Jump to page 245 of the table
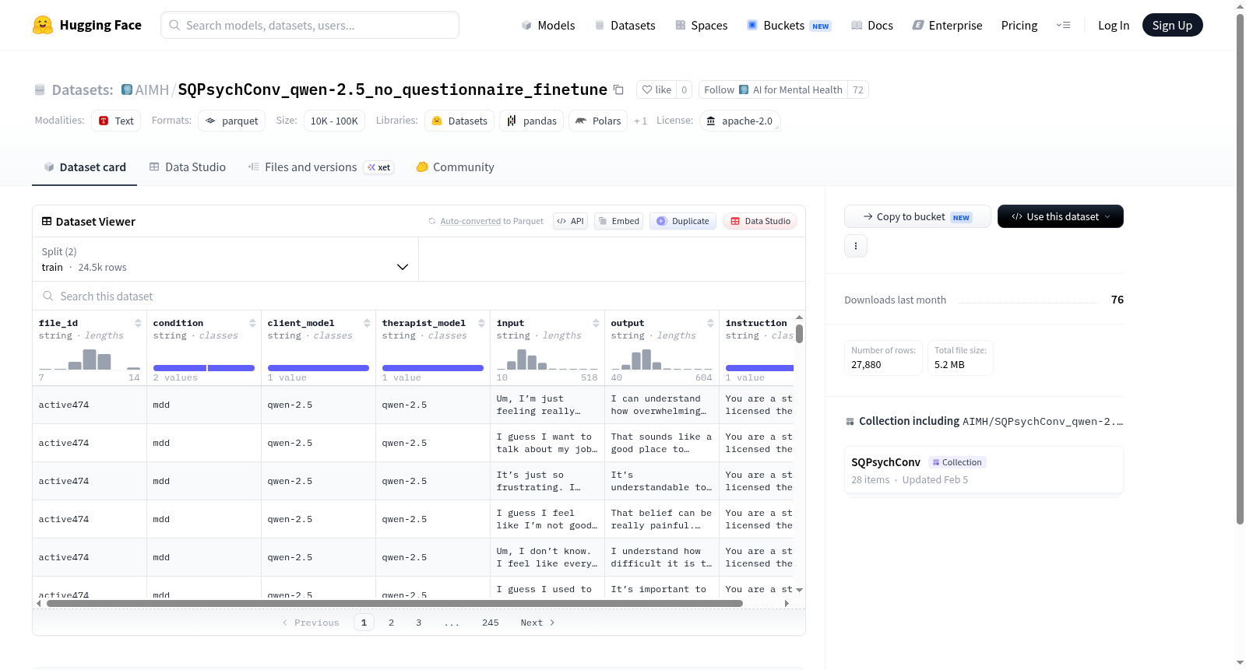Image resolution: width=1246 pixels, height=670 pixels. pyautogui.click(x=491, y=623)
